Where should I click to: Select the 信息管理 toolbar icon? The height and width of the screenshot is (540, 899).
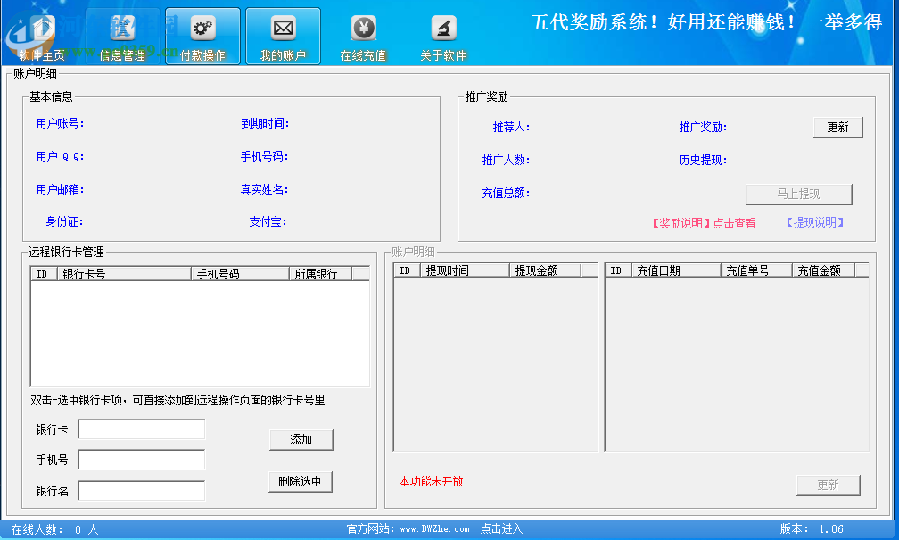pyautogui.click(x=122, y=36)
